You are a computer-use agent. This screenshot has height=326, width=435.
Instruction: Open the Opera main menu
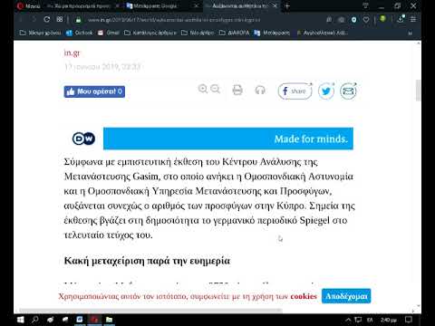29,5
